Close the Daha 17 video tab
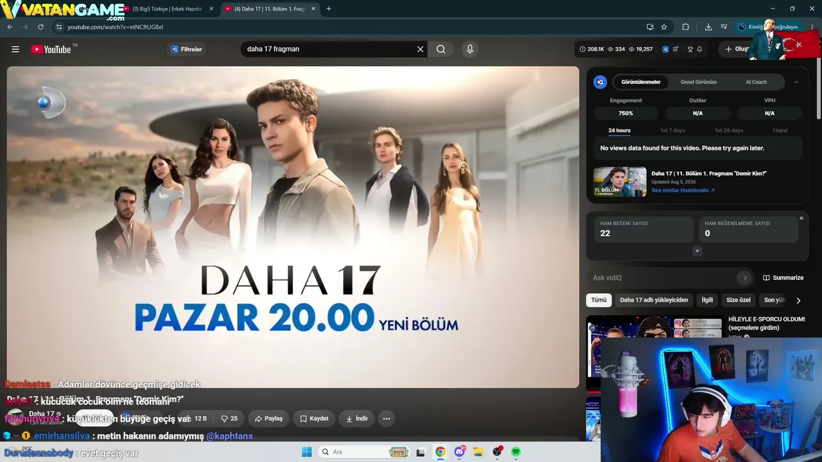The width and height of the screenshot is (822, 462). point(315,9)
